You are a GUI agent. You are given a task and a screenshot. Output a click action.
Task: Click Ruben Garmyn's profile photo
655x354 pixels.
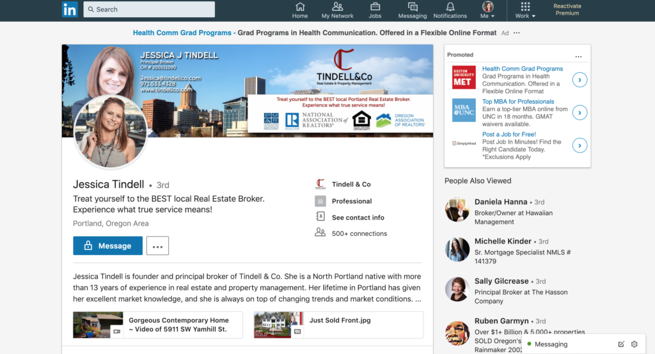point(457,333)
